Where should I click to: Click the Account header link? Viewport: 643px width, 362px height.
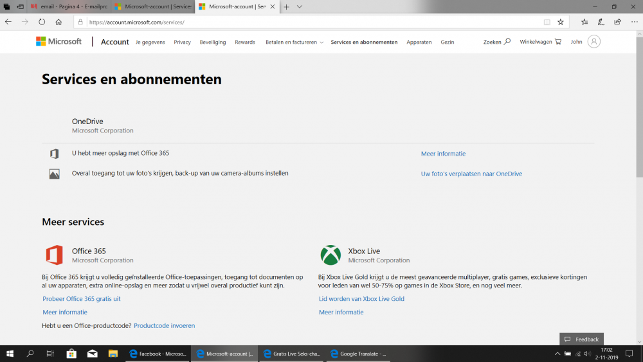[x=115, y=42]
